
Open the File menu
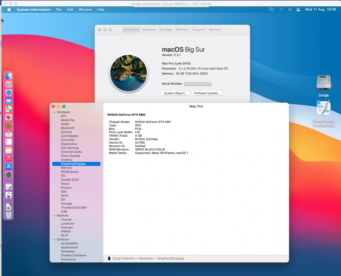coord(59,10)
